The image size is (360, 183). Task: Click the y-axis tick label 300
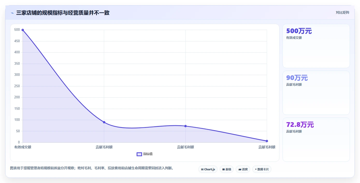point(17,75)
